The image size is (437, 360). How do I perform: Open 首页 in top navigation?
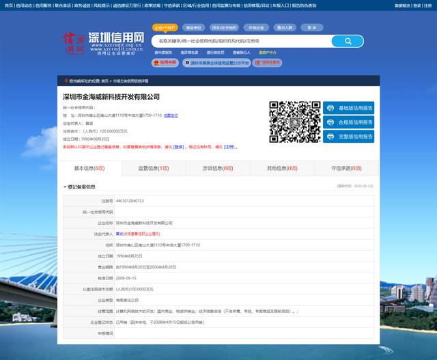click(x=9, y=5)
